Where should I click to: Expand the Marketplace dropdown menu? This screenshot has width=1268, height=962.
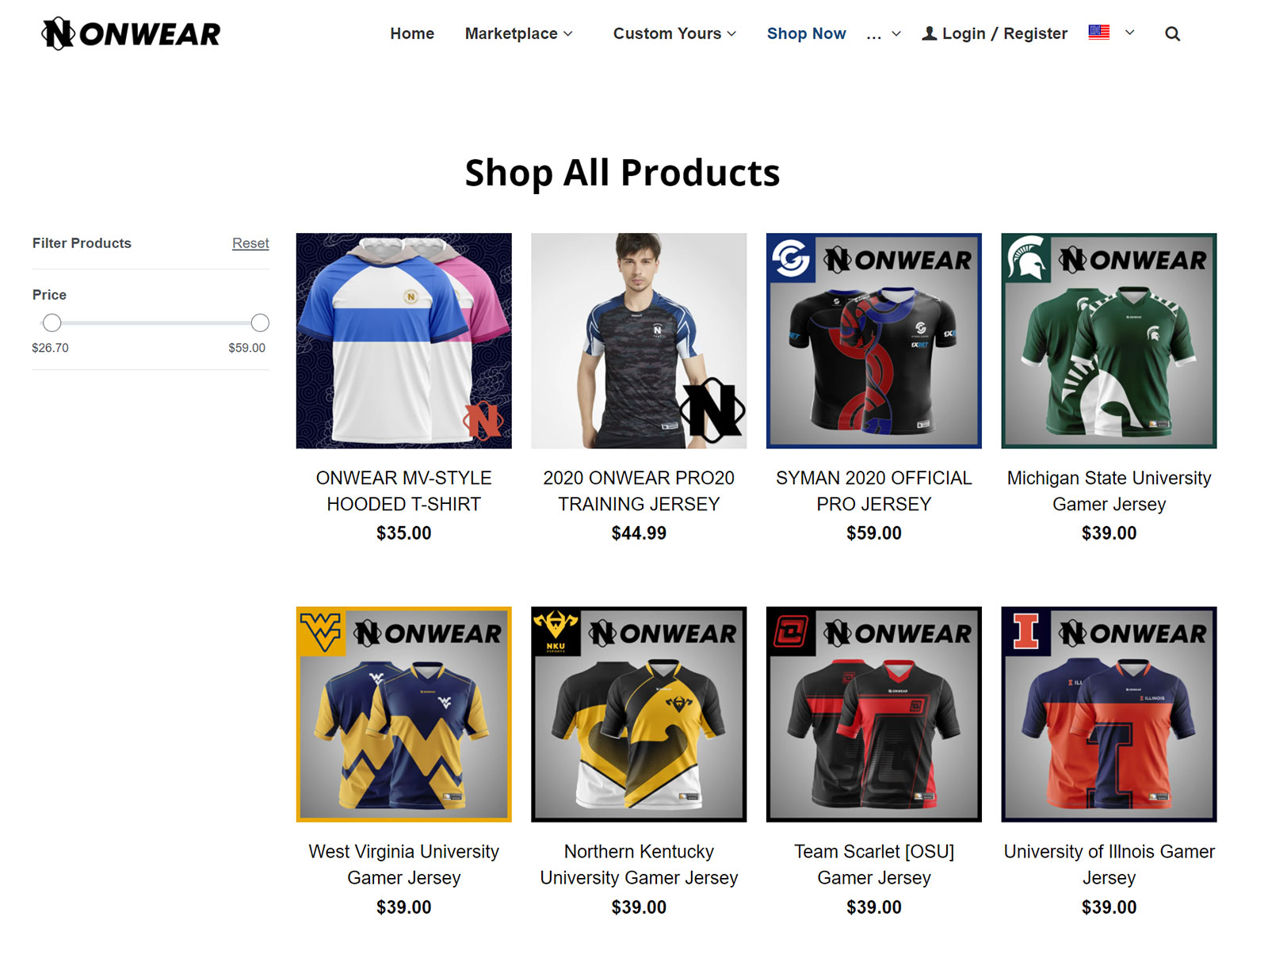click(x=518, y=33)
